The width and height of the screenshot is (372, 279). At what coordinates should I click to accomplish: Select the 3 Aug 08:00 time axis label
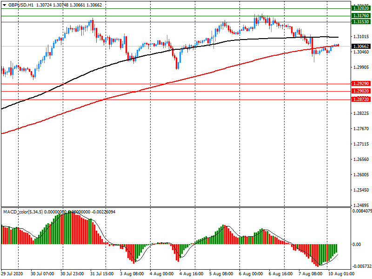pos(132,274)
